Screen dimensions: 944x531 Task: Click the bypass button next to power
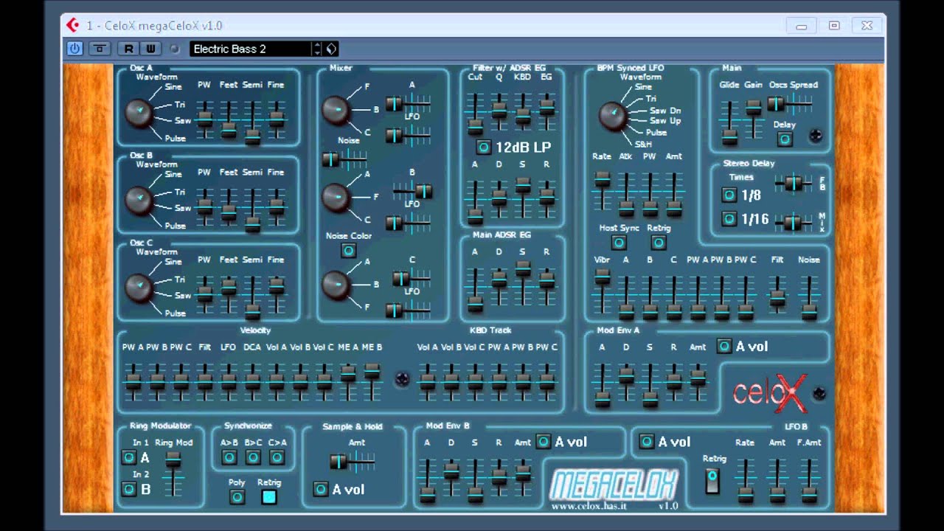pos(100,49)
